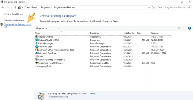Sort by the Size column header

click(143, 33)
